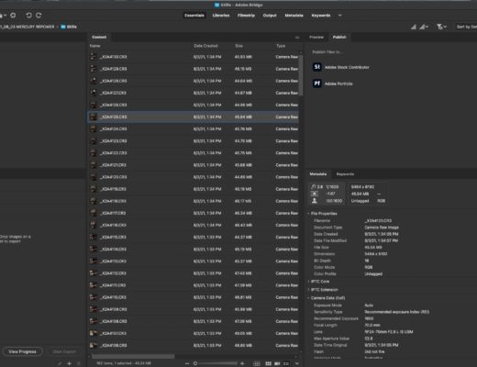Image resolution: width=477 pixels, height=367 pixels.
Task: Sort by the Type column header
Action: pyautogui.click(x=281, y=46)
